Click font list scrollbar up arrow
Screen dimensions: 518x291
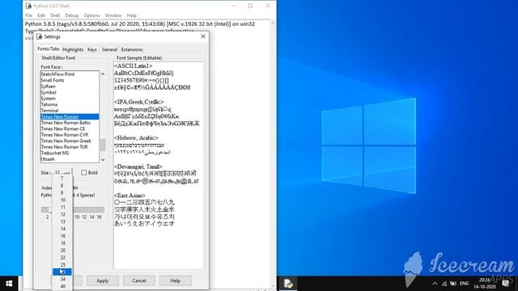(103, 74)
